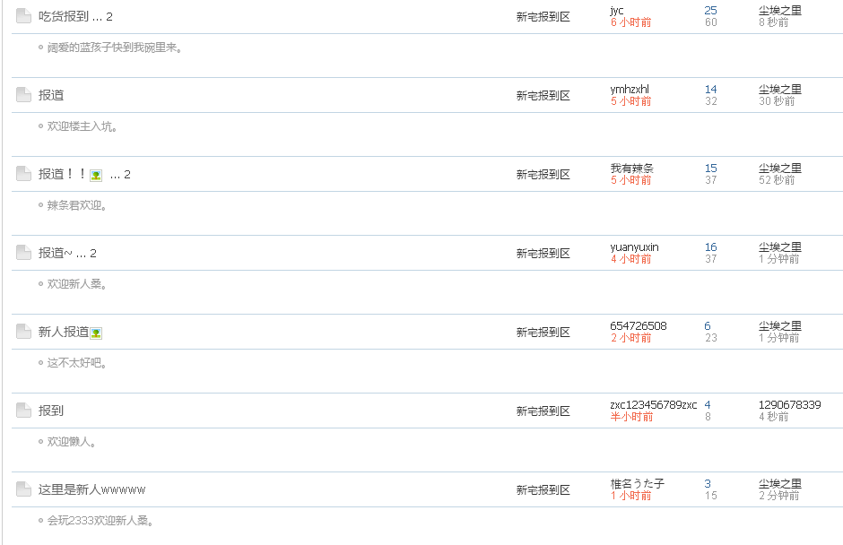
Task: Click the author 654726508
Action: 638,326
